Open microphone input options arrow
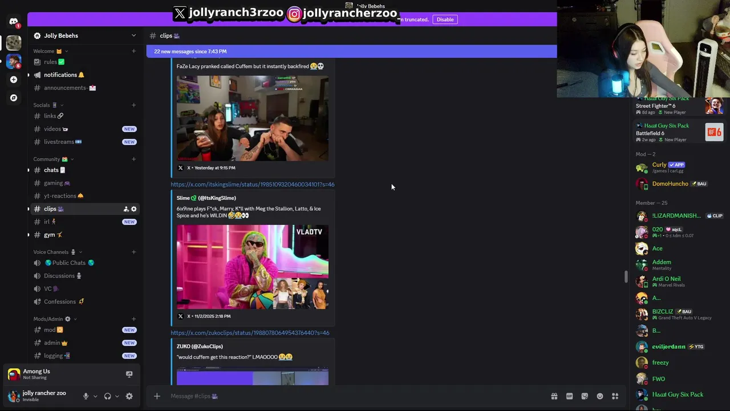Viewport: 730px width, 411px height. click(95, 396)
